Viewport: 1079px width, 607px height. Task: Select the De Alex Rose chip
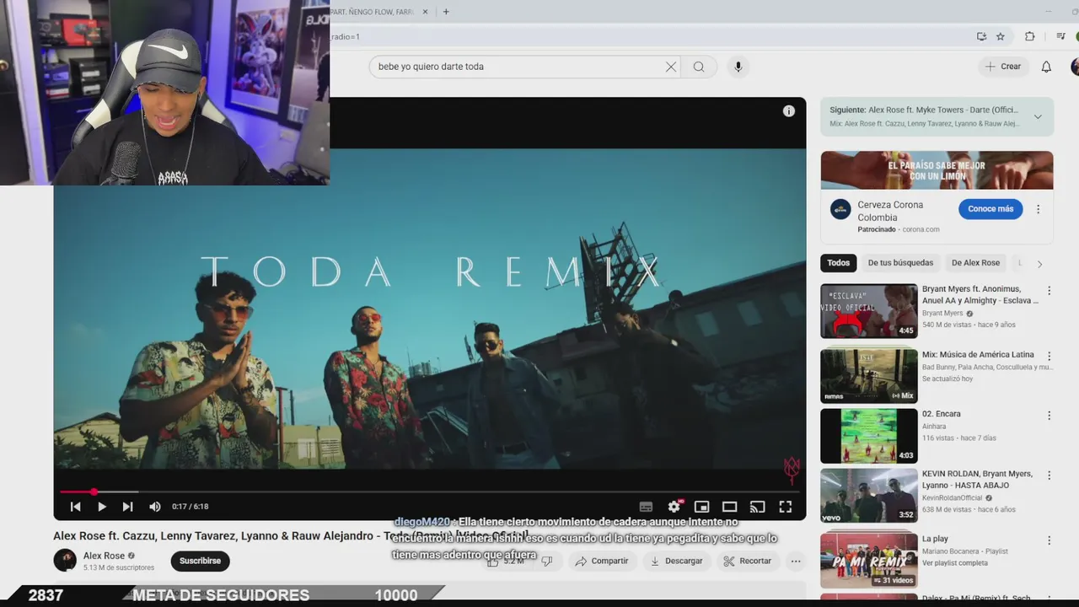pos(975,263)
